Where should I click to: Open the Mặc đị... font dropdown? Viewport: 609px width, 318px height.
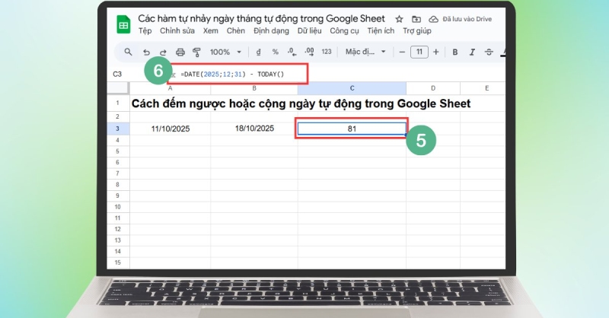[x=365, y=52]
